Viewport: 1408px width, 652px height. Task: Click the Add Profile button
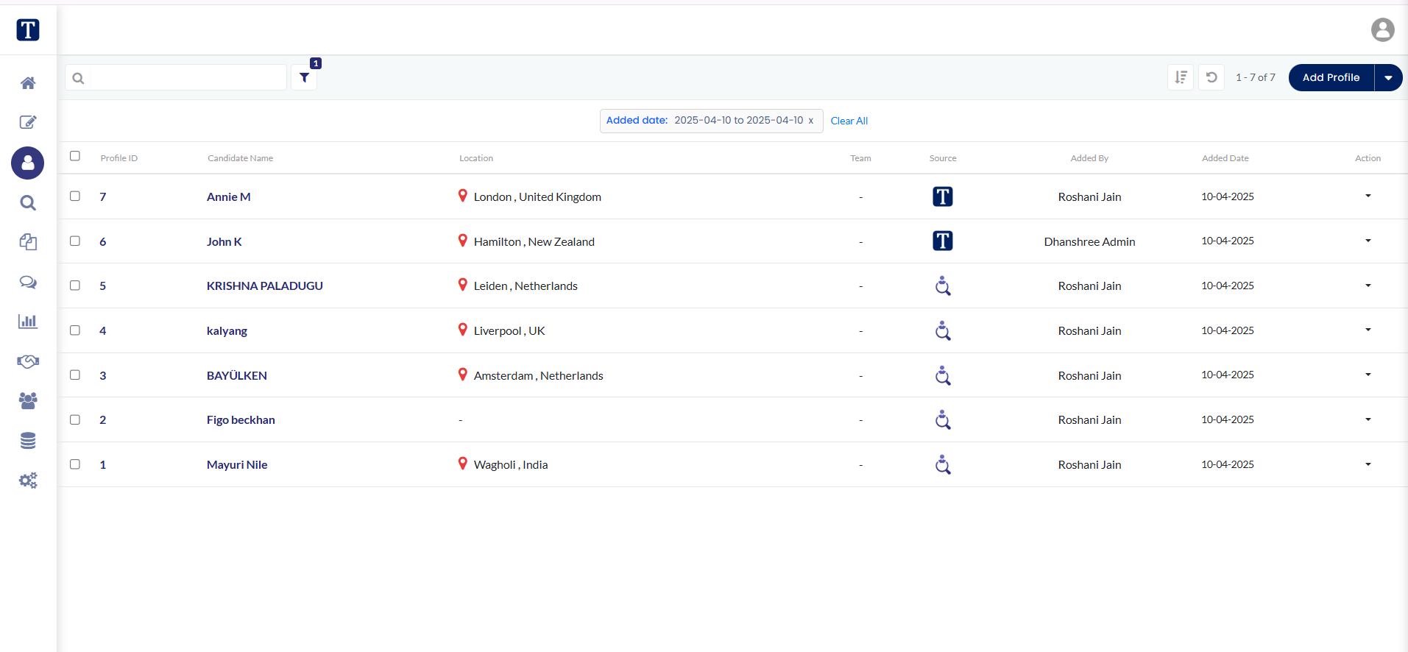click(1331, 77)
